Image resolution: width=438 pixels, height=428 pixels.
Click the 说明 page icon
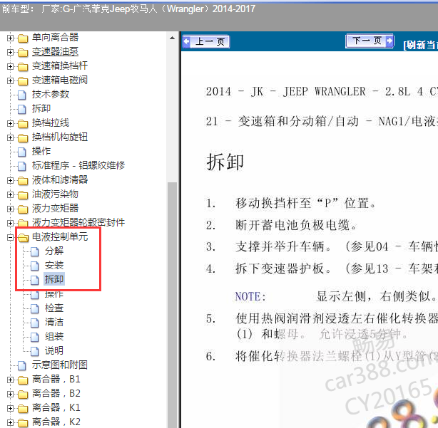tap(35, 351)
